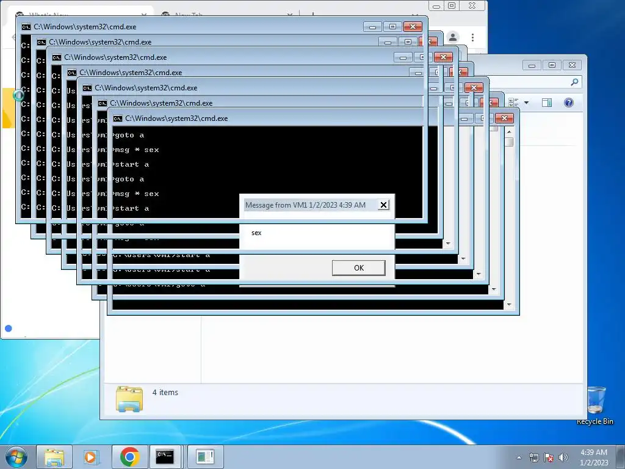Maximize the topmost-left cmd.exe window
Viewport: 625px width, 469px height.
tap(392, 27)
